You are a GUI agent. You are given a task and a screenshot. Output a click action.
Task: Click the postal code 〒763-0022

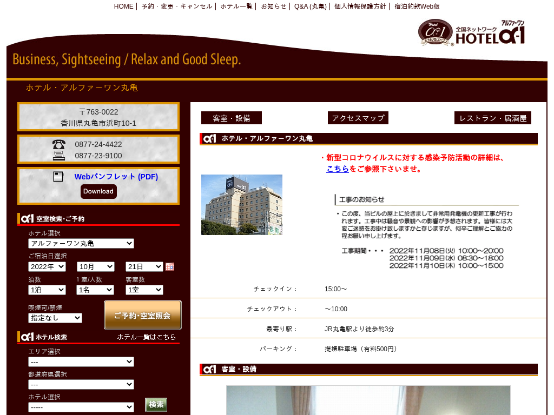click(x=98, y=112)
